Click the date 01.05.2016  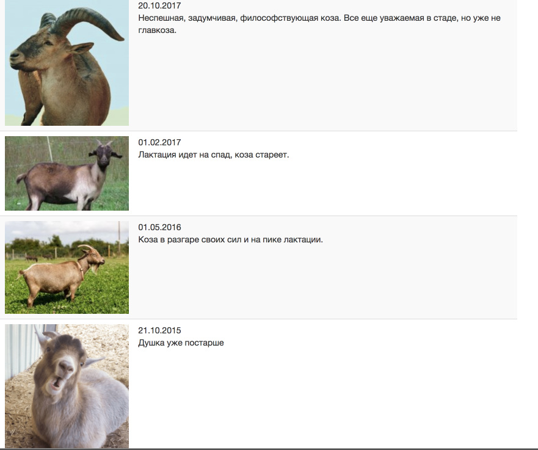159,227
